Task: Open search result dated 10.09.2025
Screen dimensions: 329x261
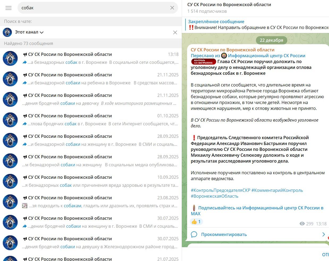Action: click(x=91, y=181)
